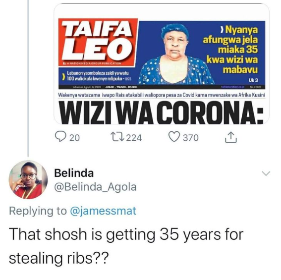Image resolution: width=281 pixels, height=280 pixels.
Task: Click the Belinda display name
Action: (x=74, y=173)
